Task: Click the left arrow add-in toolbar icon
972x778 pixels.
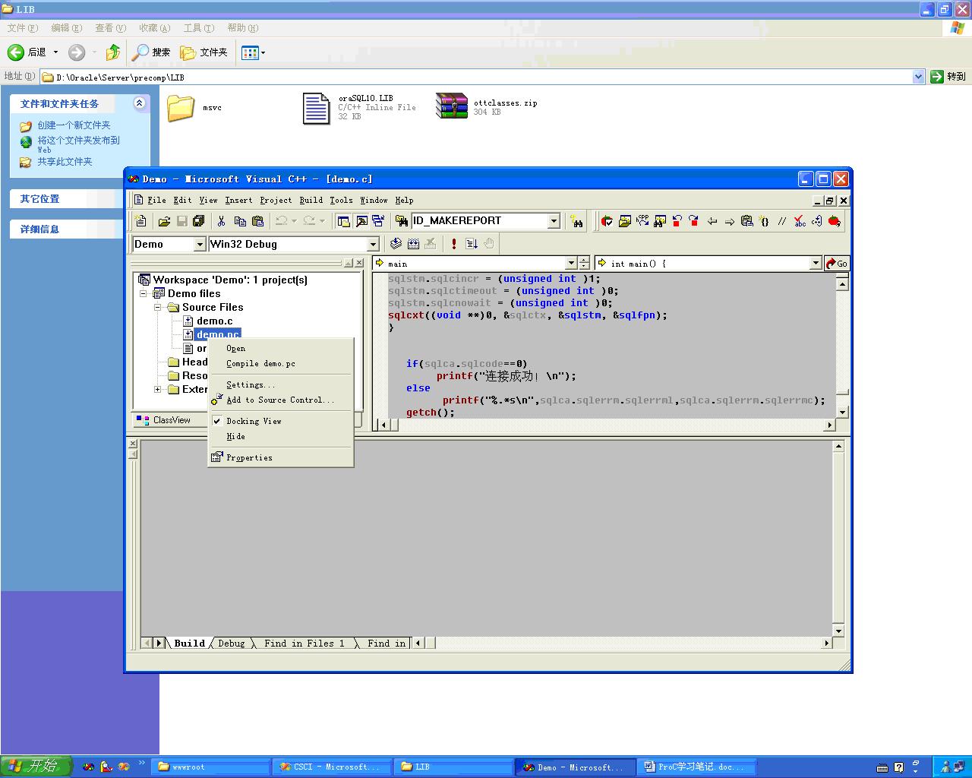Action: click(712, 221)
